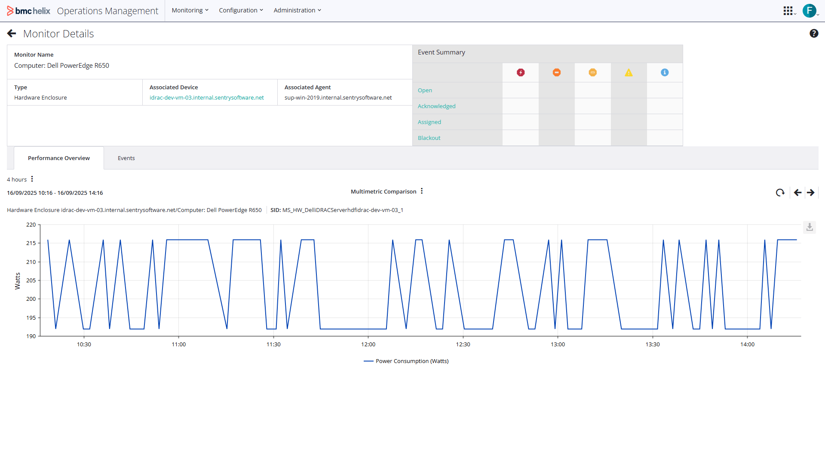
Task: Open Multimetric Comparison options menu
Action: click(422, 191)
